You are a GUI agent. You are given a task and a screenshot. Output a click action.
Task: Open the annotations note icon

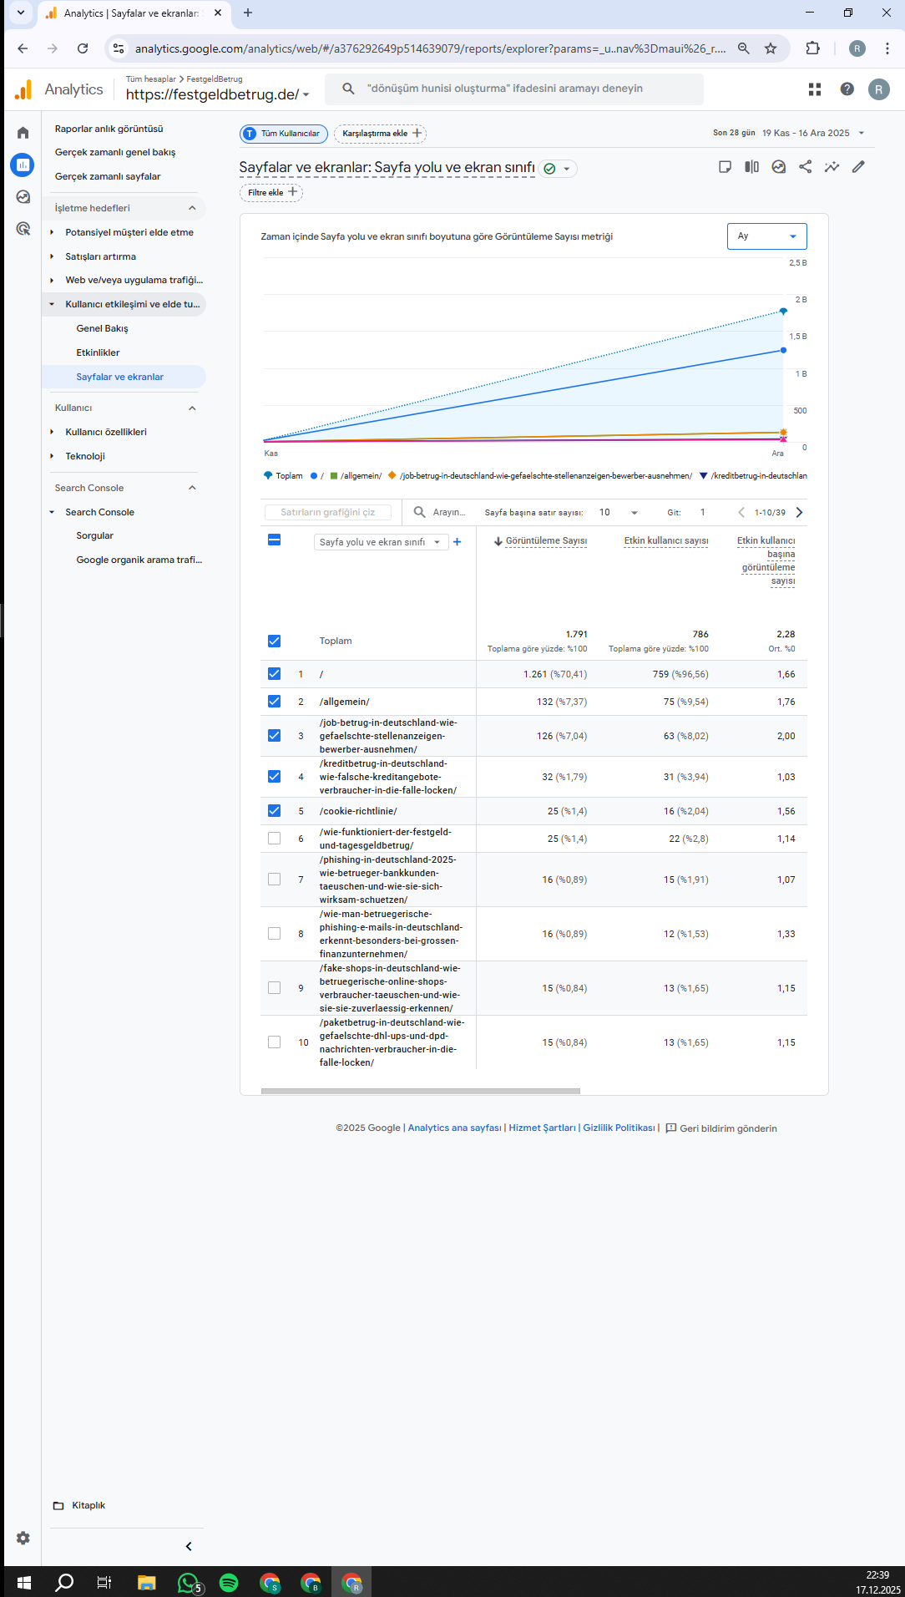click(725, 167)
